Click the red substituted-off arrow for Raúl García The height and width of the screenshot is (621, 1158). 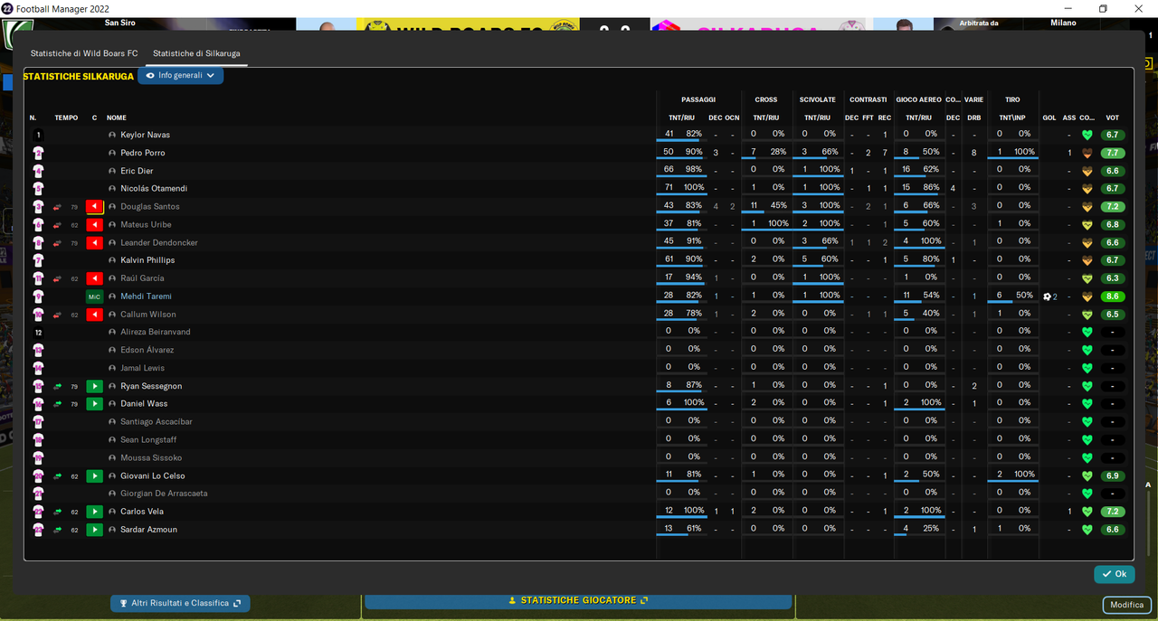coord(94,278)
